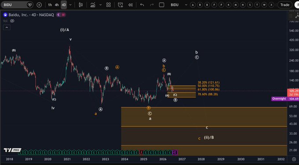Click the 240.00 price scale label
Image resolution: width=299 pixels, height=165 pixels.
(294, 60)
